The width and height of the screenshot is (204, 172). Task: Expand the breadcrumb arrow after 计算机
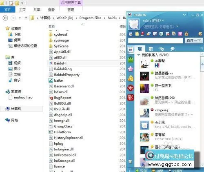click(53, 18)
